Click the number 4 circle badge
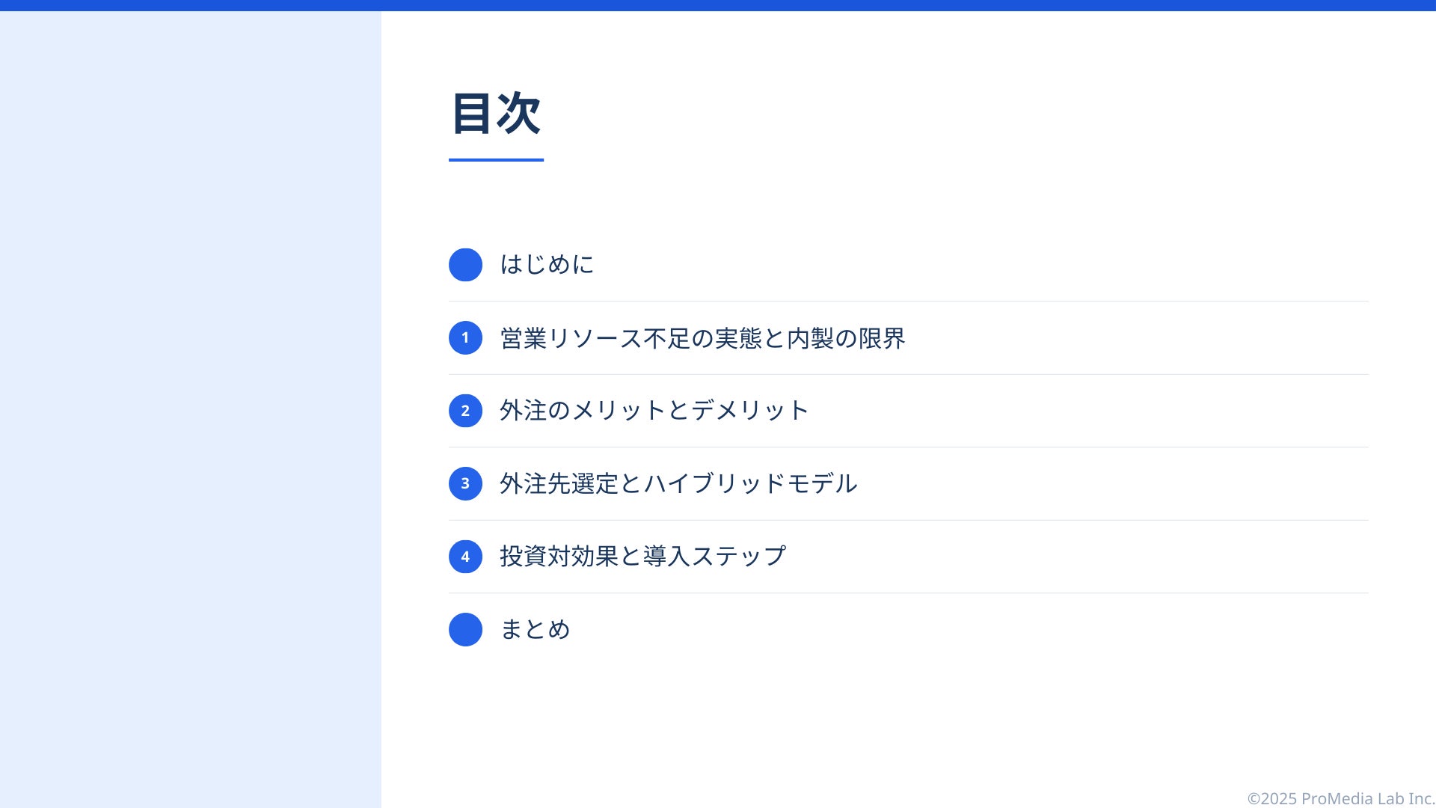 pos(465,557)
